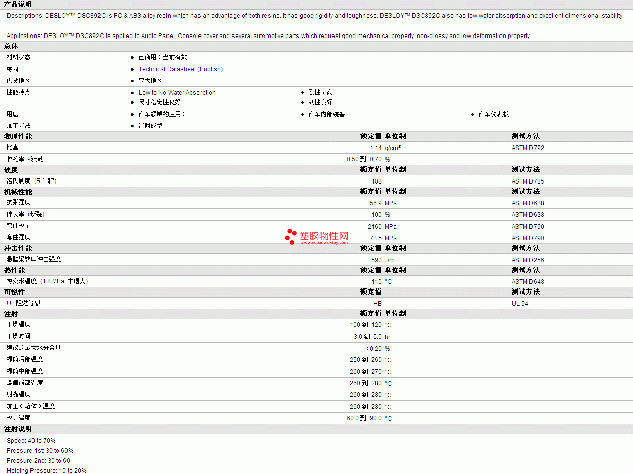Screen dimensions: 633x474
Task: Click the 螺筒中部温度 value 260 到 270
Action: pos(365,372)
